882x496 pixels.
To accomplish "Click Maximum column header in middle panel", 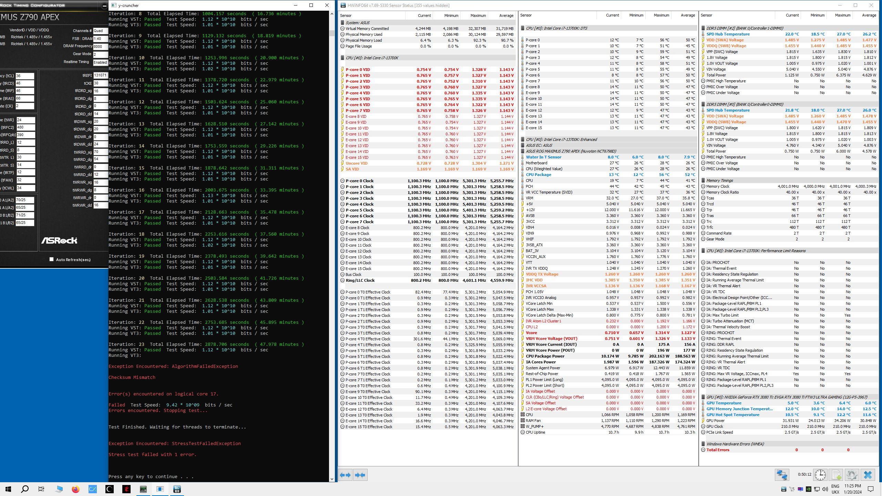I will tap(657, 15).
